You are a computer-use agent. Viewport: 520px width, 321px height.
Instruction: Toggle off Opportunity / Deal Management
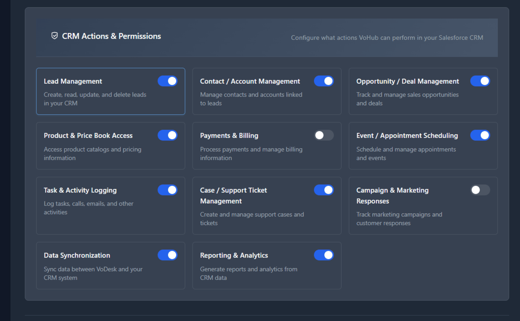pos(480,81)
